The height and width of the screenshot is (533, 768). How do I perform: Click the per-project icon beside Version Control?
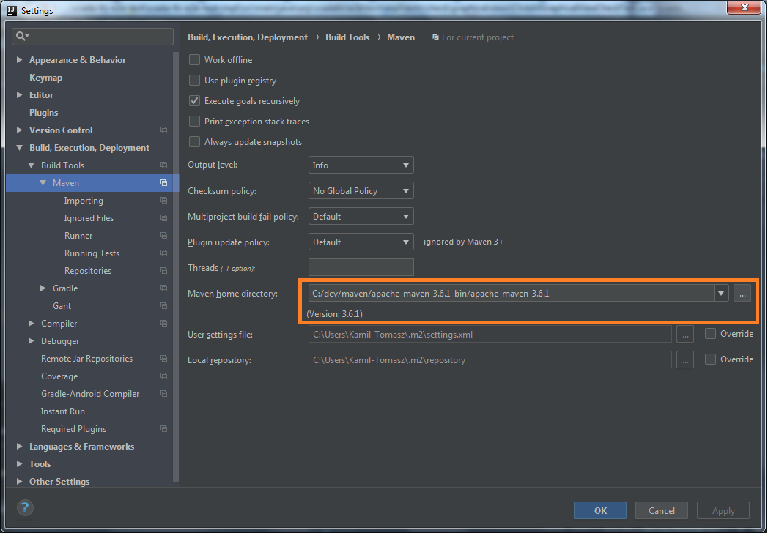point(163,130)
